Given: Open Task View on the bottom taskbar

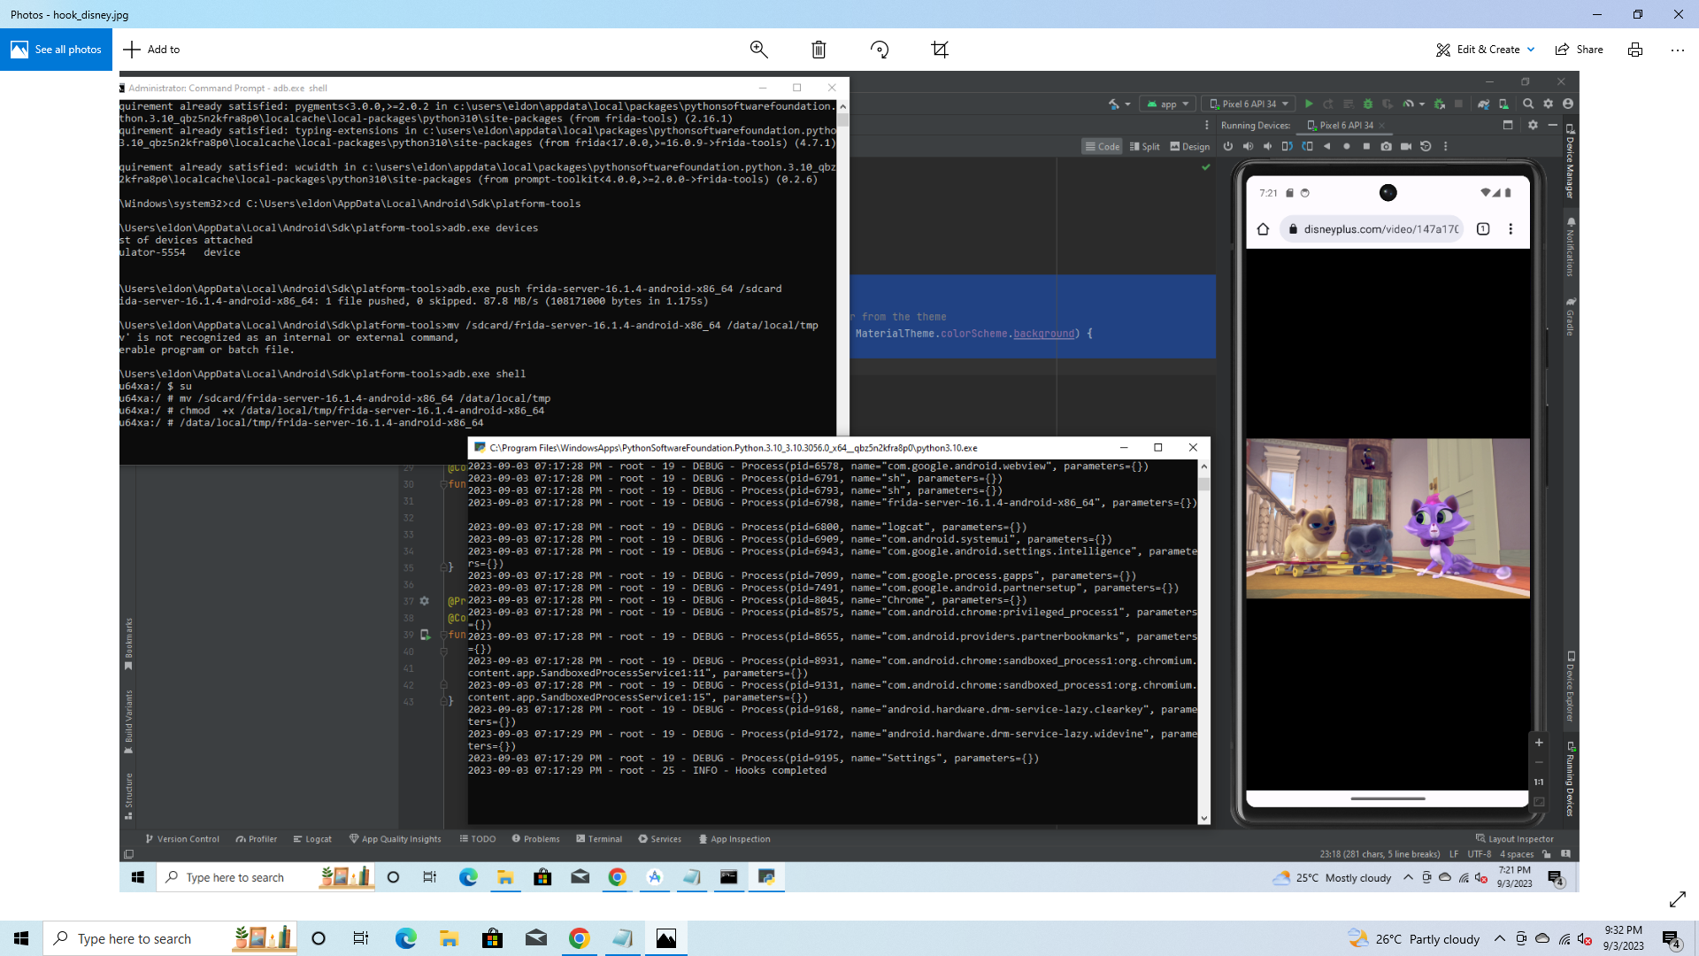Looking at the screenshot, I should [x=361, y=938].
